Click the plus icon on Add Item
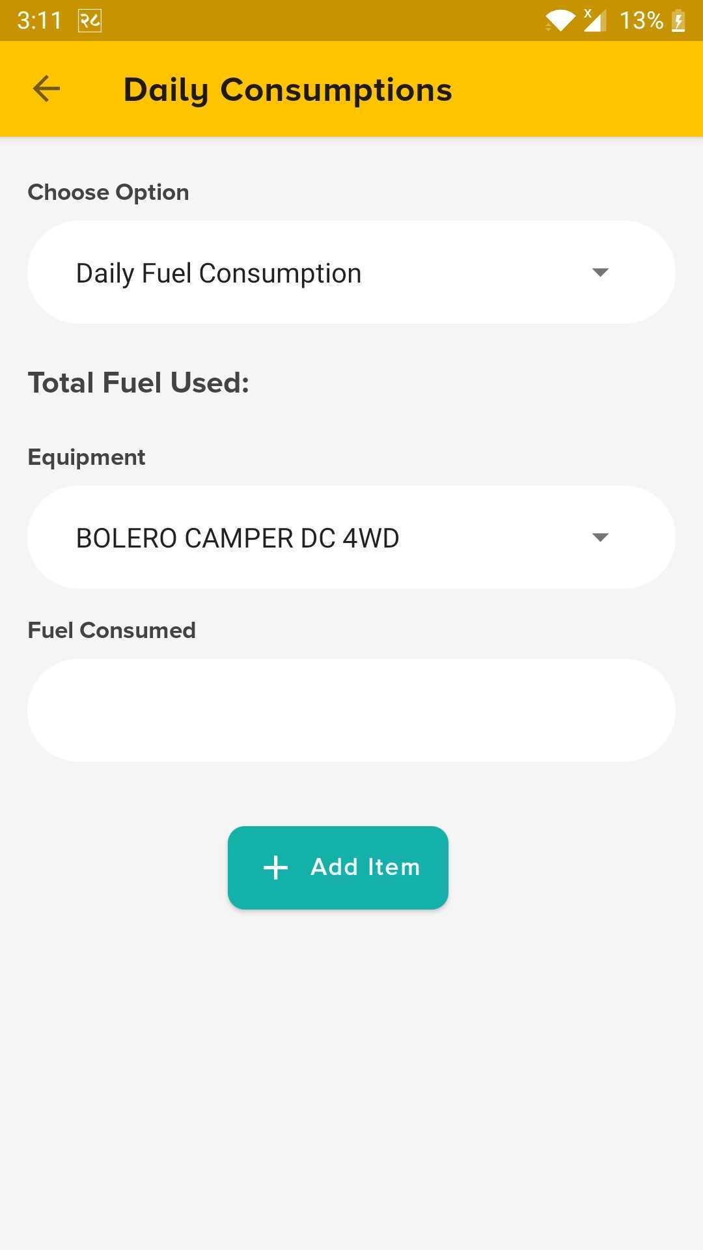The image size is (703, 1250). point(275,867)
